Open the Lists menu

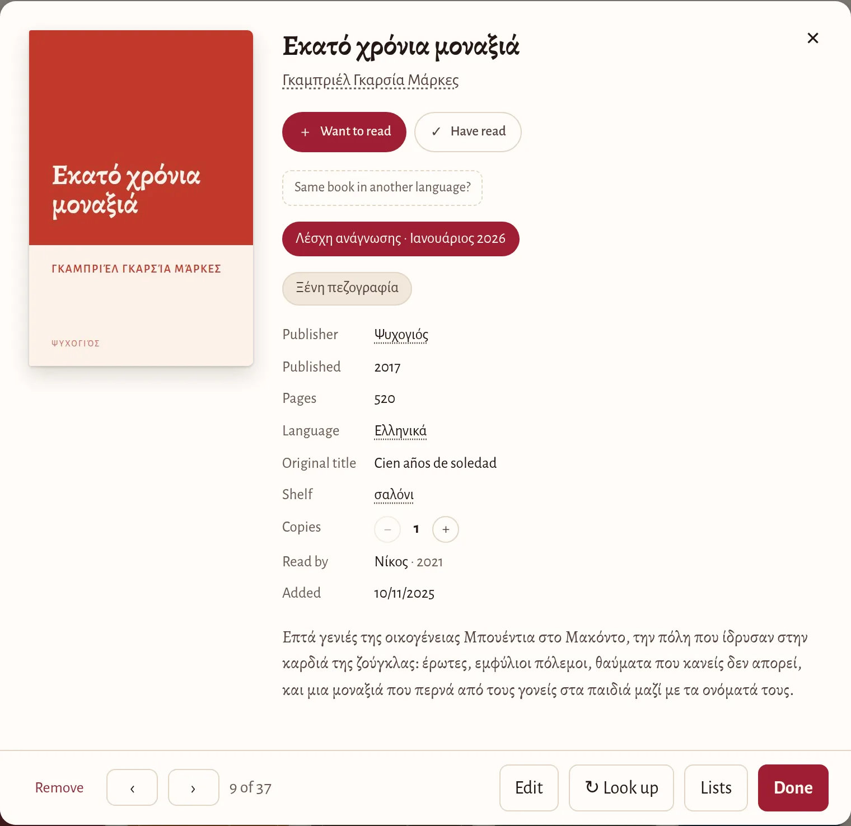[716, 787]
